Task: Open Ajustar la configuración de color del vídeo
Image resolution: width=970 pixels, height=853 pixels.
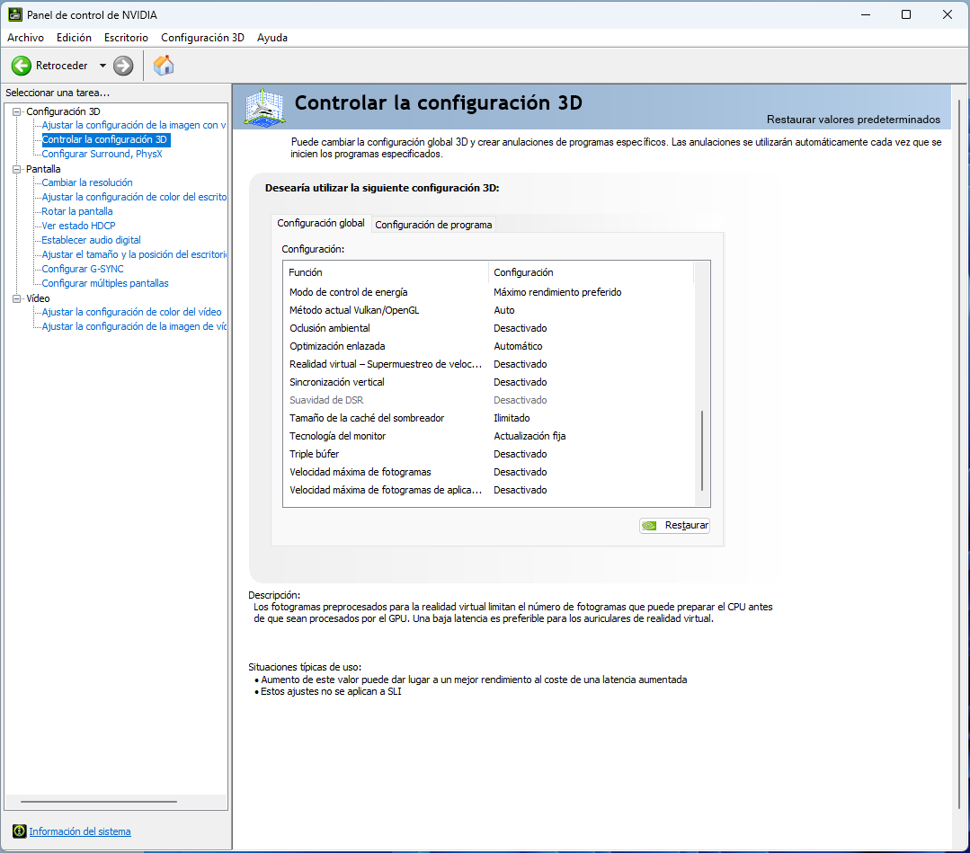Action: pyautogui.click(x=132, y=312)
